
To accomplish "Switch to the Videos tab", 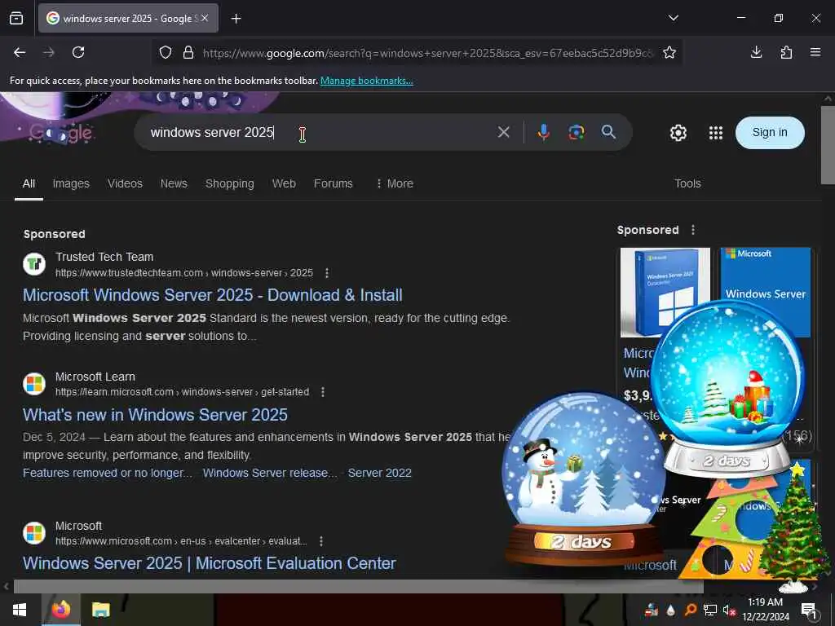I will coord(125,183).
